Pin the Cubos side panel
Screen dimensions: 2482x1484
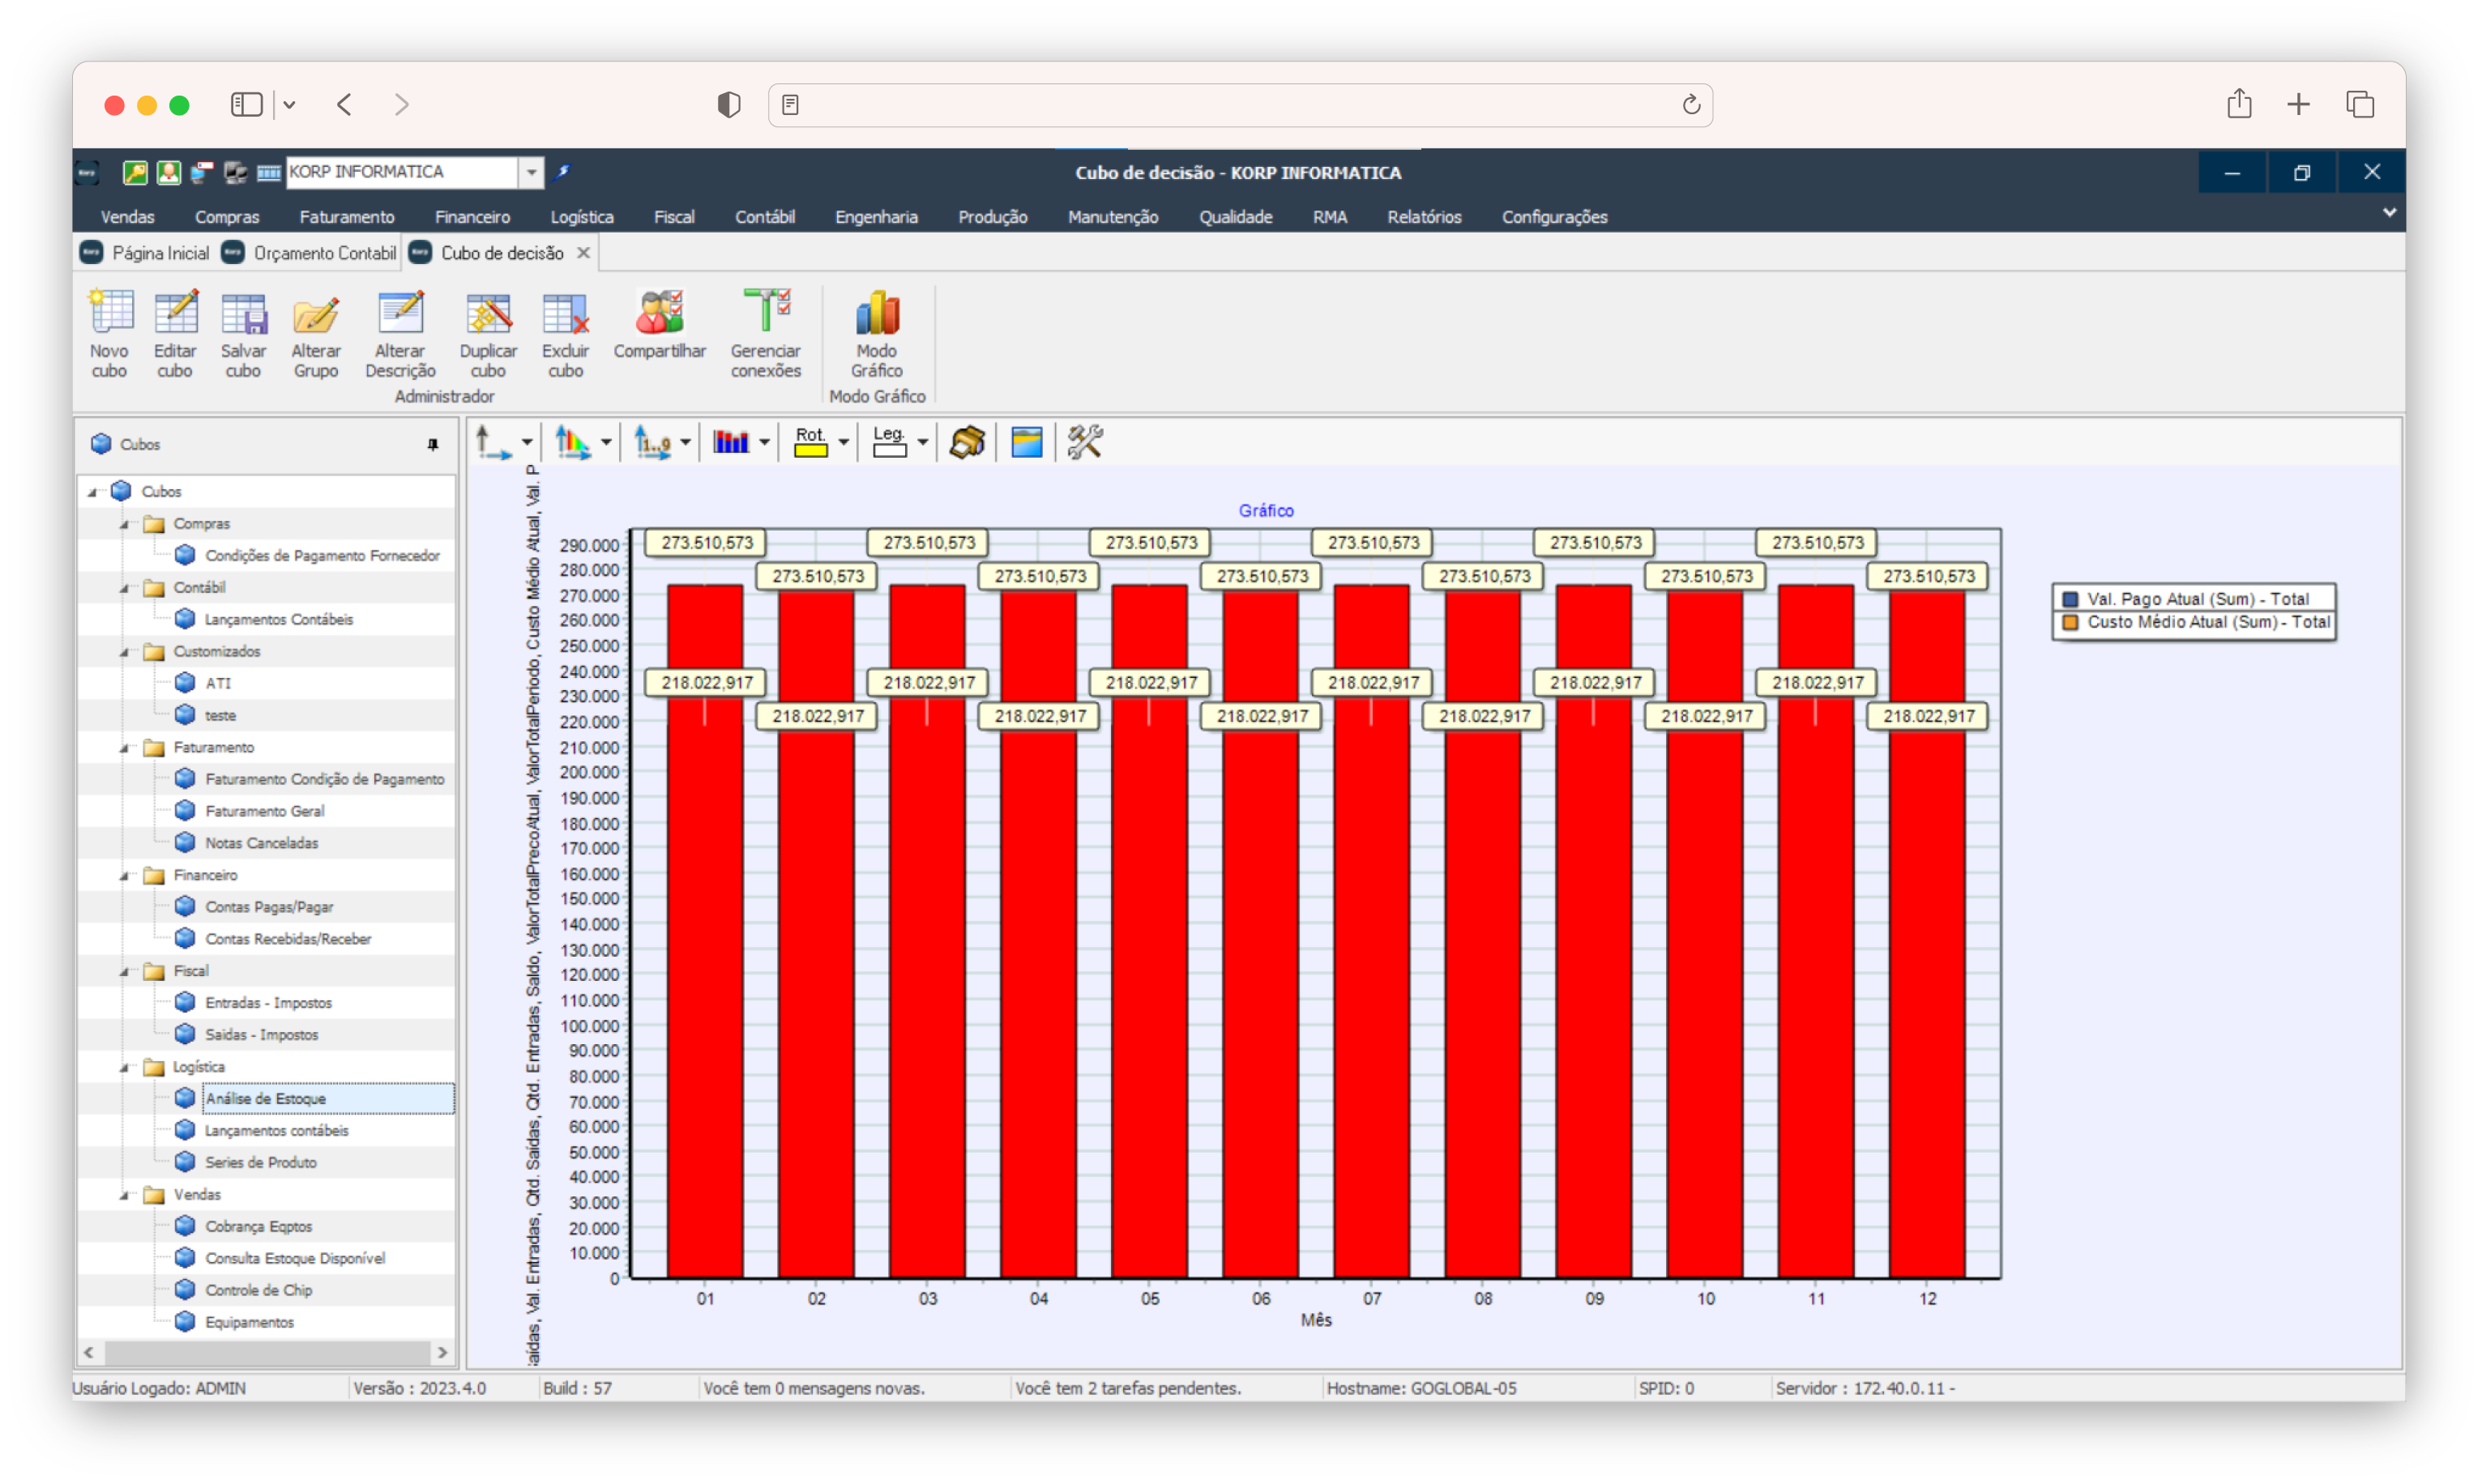(x=432, y=444)
